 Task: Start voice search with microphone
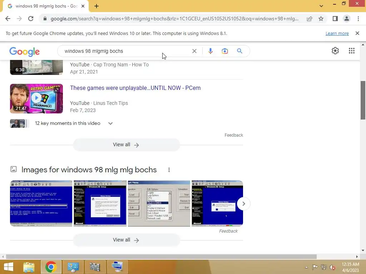(x=210, y=51)
